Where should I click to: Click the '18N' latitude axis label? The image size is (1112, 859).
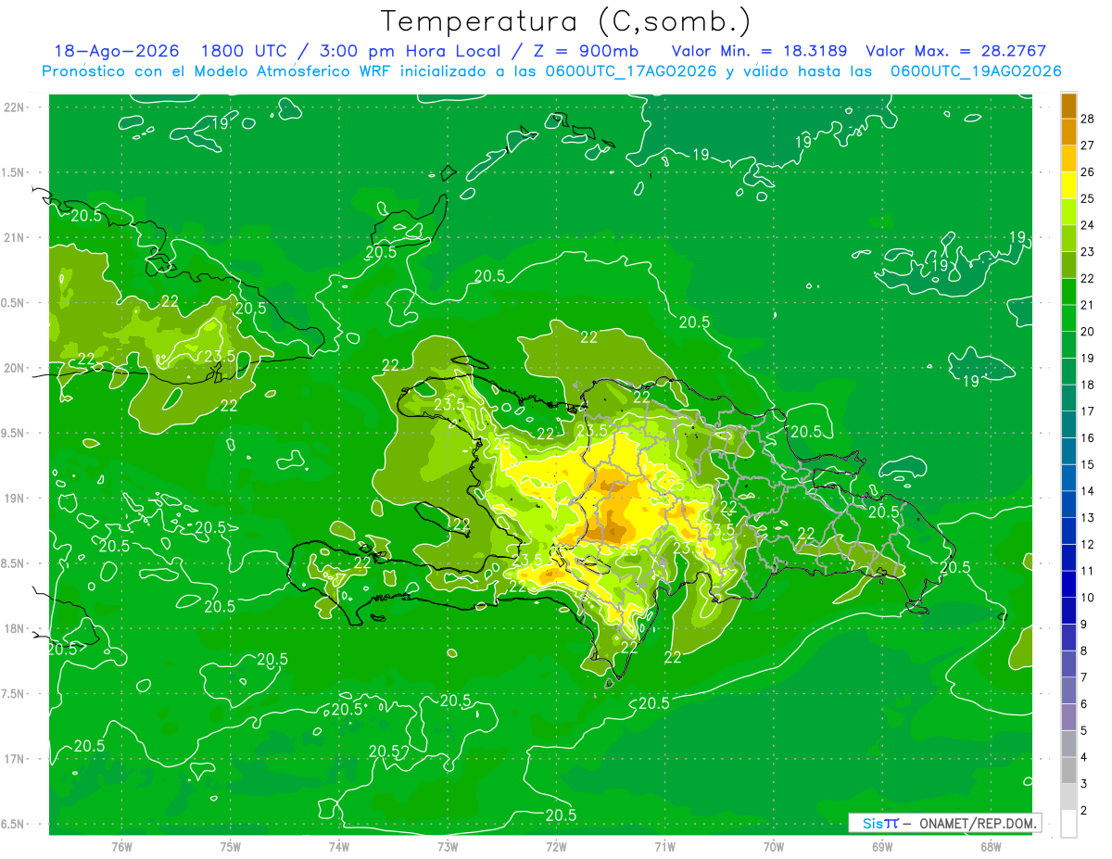pyautogui.click(x=14, y=628)
